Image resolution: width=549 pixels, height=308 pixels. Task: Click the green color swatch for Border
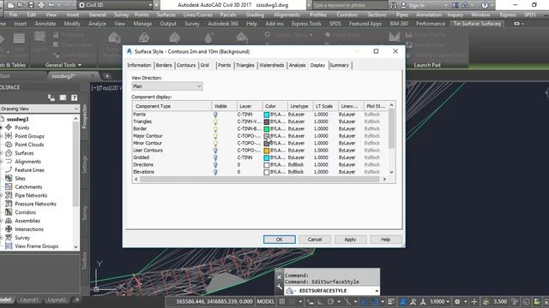[267, 129]
